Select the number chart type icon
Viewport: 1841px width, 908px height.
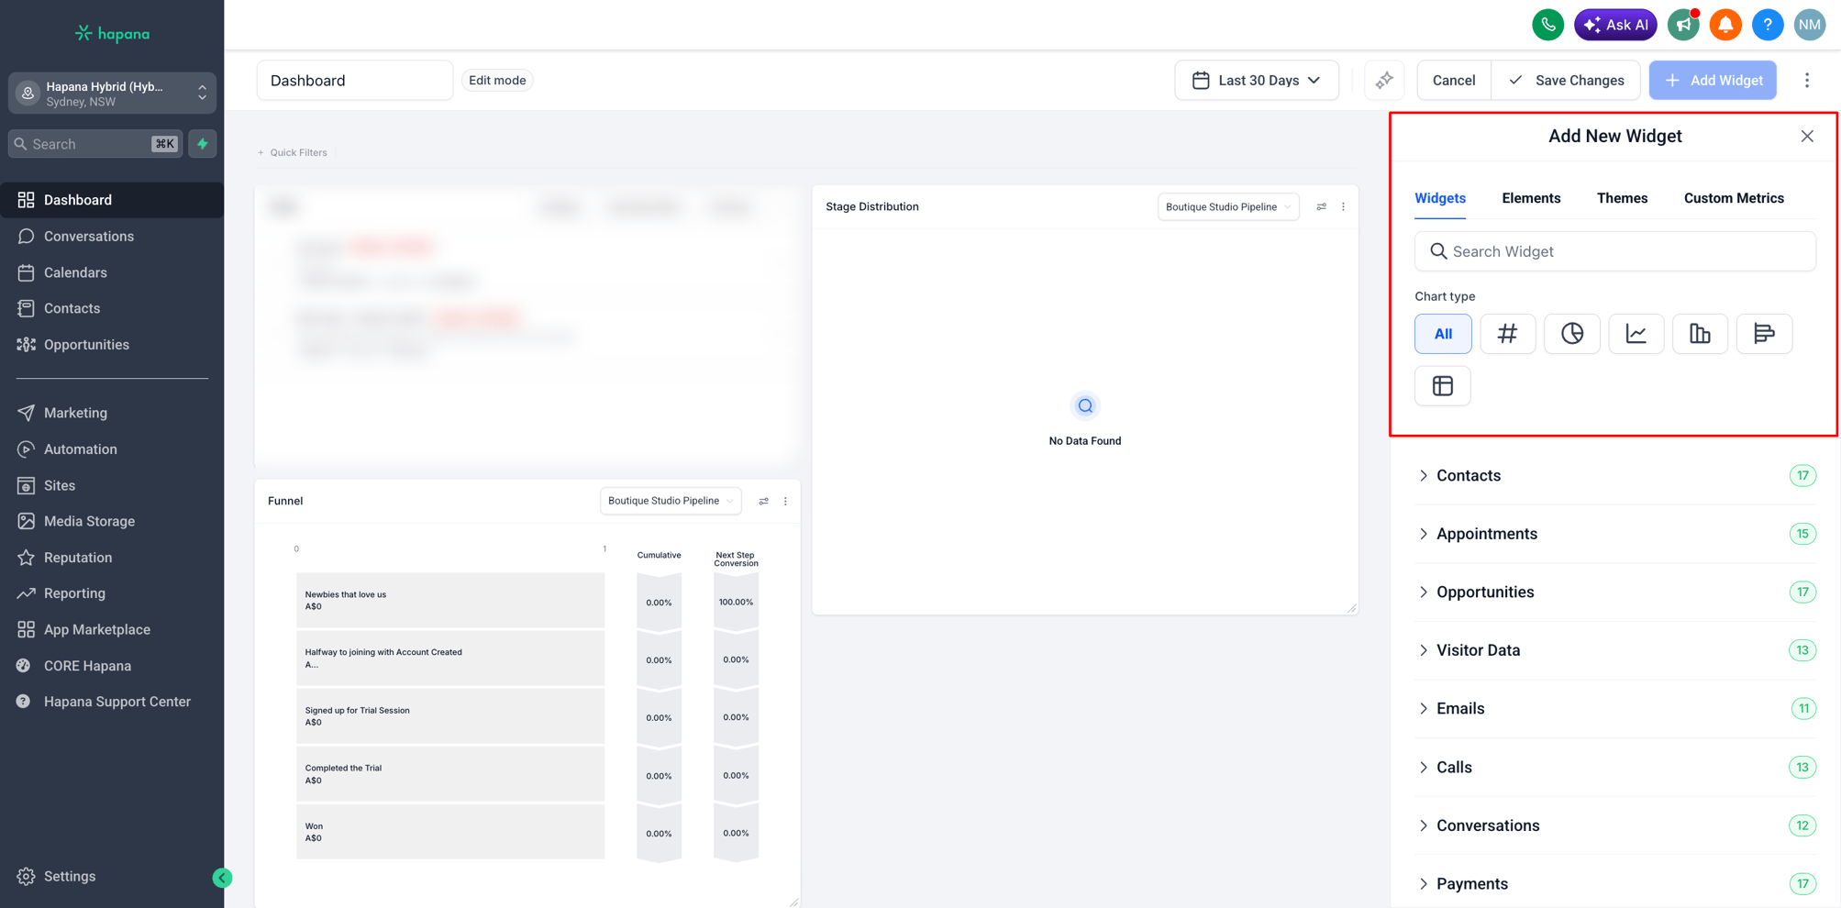click(x=1507, y=334)
